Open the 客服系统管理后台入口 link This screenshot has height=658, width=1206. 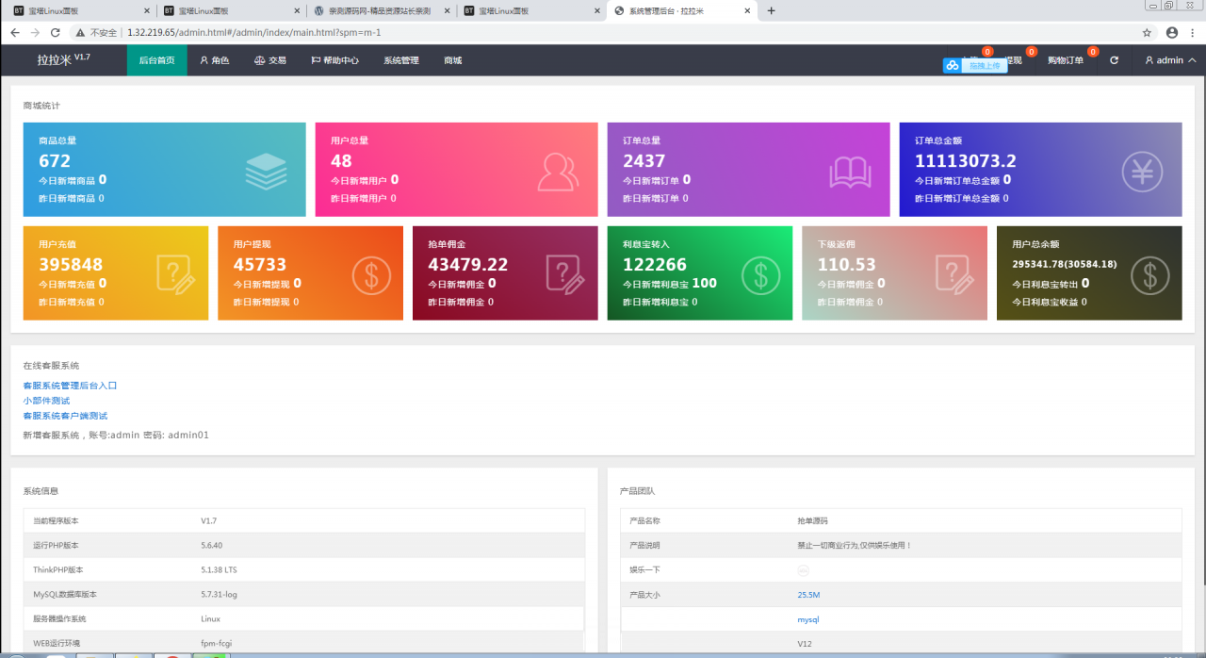click(70, 386)
